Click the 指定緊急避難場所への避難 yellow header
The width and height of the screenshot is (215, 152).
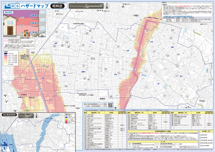coord(163,131)
